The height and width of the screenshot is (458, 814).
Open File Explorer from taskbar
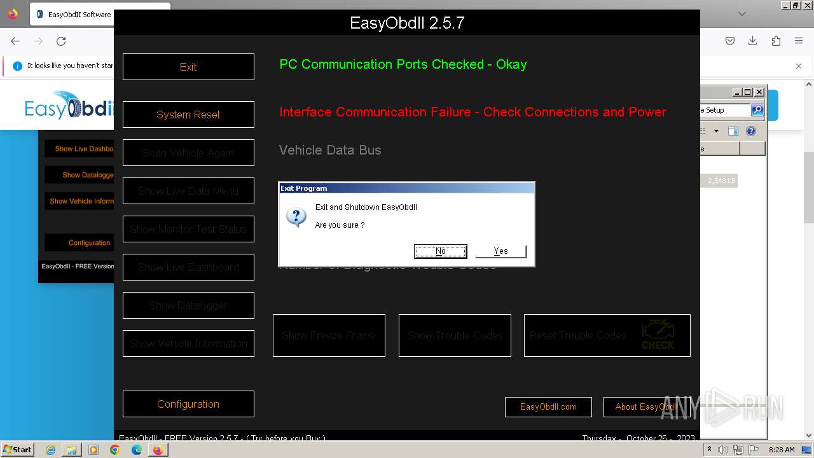click(72, 450)
